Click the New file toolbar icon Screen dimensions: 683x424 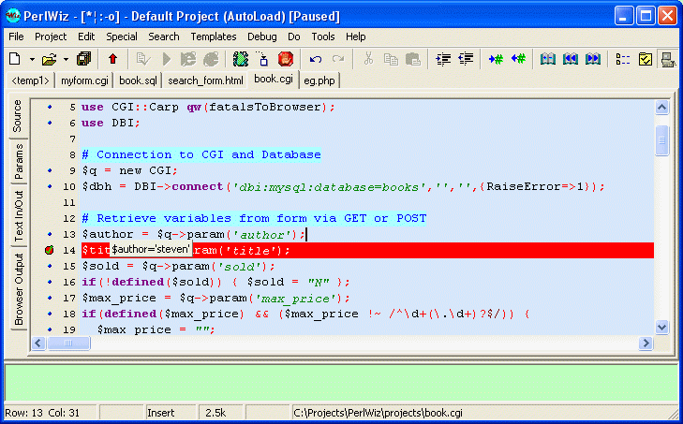(x=16, y=59)
